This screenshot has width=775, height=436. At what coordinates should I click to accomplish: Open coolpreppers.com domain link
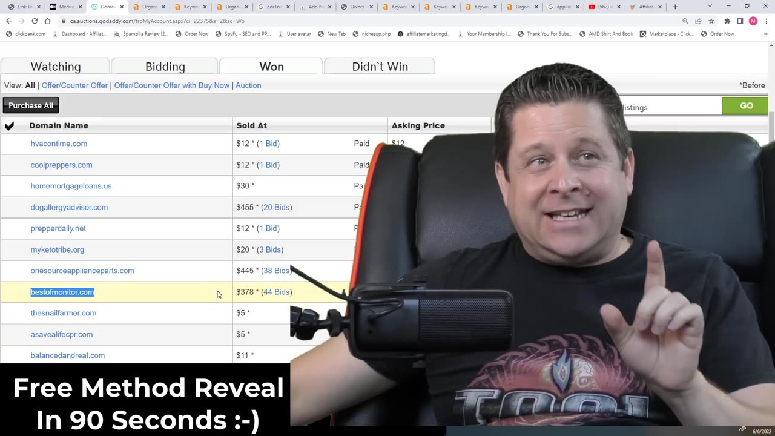(x=61, y=165)
